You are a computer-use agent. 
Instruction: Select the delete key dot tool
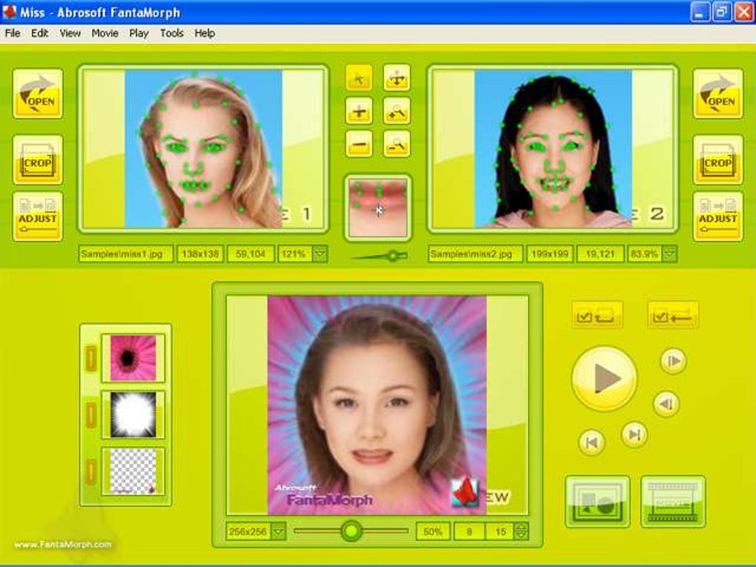tap(359, 144)
